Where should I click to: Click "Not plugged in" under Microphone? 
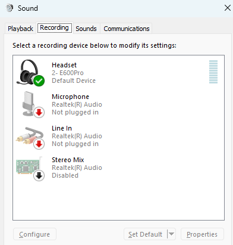point(75,112)
